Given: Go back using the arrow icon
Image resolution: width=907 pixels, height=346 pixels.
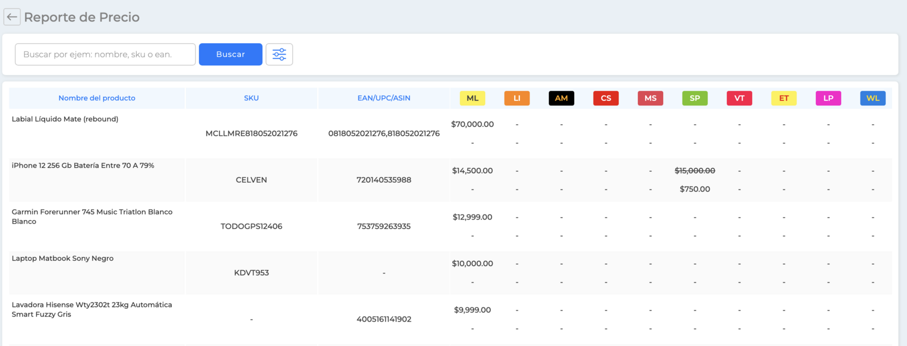Looking at the screenshot, I should coord(12,17).
